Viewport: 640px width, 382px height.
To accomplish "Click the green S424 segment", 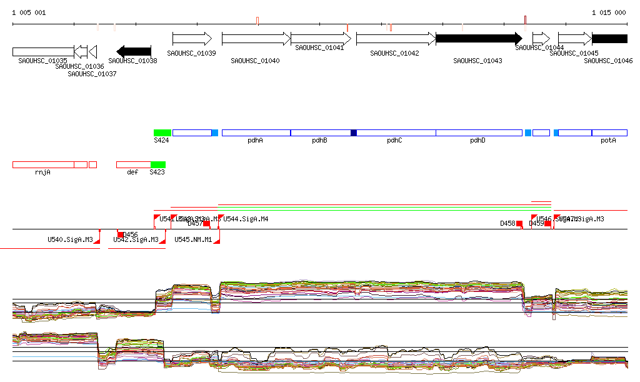I will (x=162, y=133).
